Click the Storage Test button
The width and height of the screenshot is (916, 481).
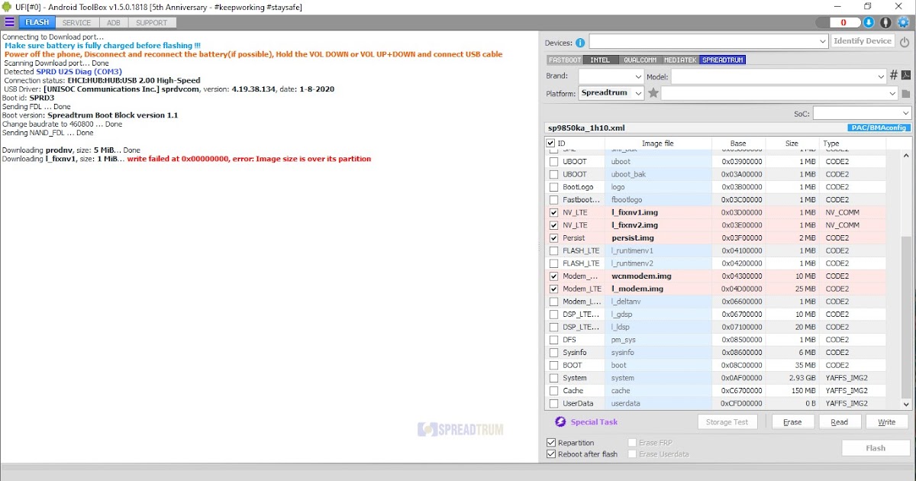click(727, 422)
